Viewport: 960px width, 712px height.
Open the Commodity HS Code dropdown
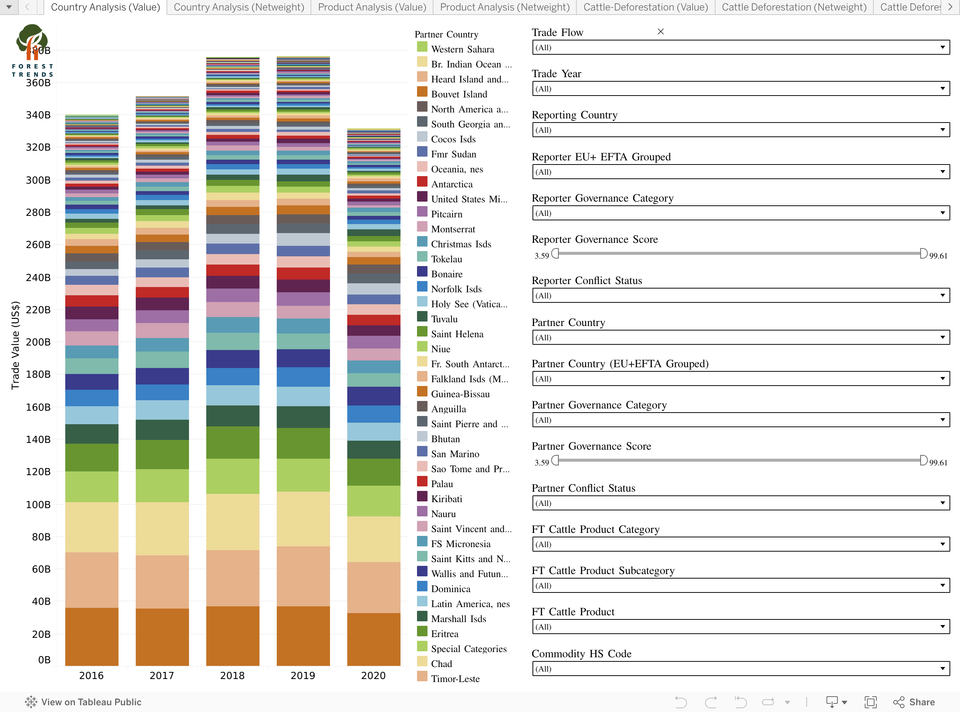pyautogui.click(x=942, y=669)
